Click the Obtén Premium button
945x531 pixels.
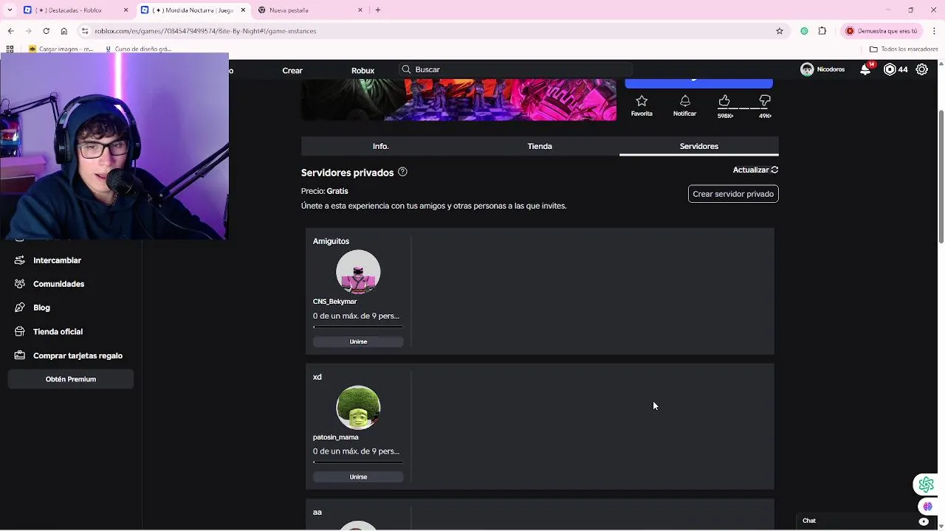tap(71, 379)
